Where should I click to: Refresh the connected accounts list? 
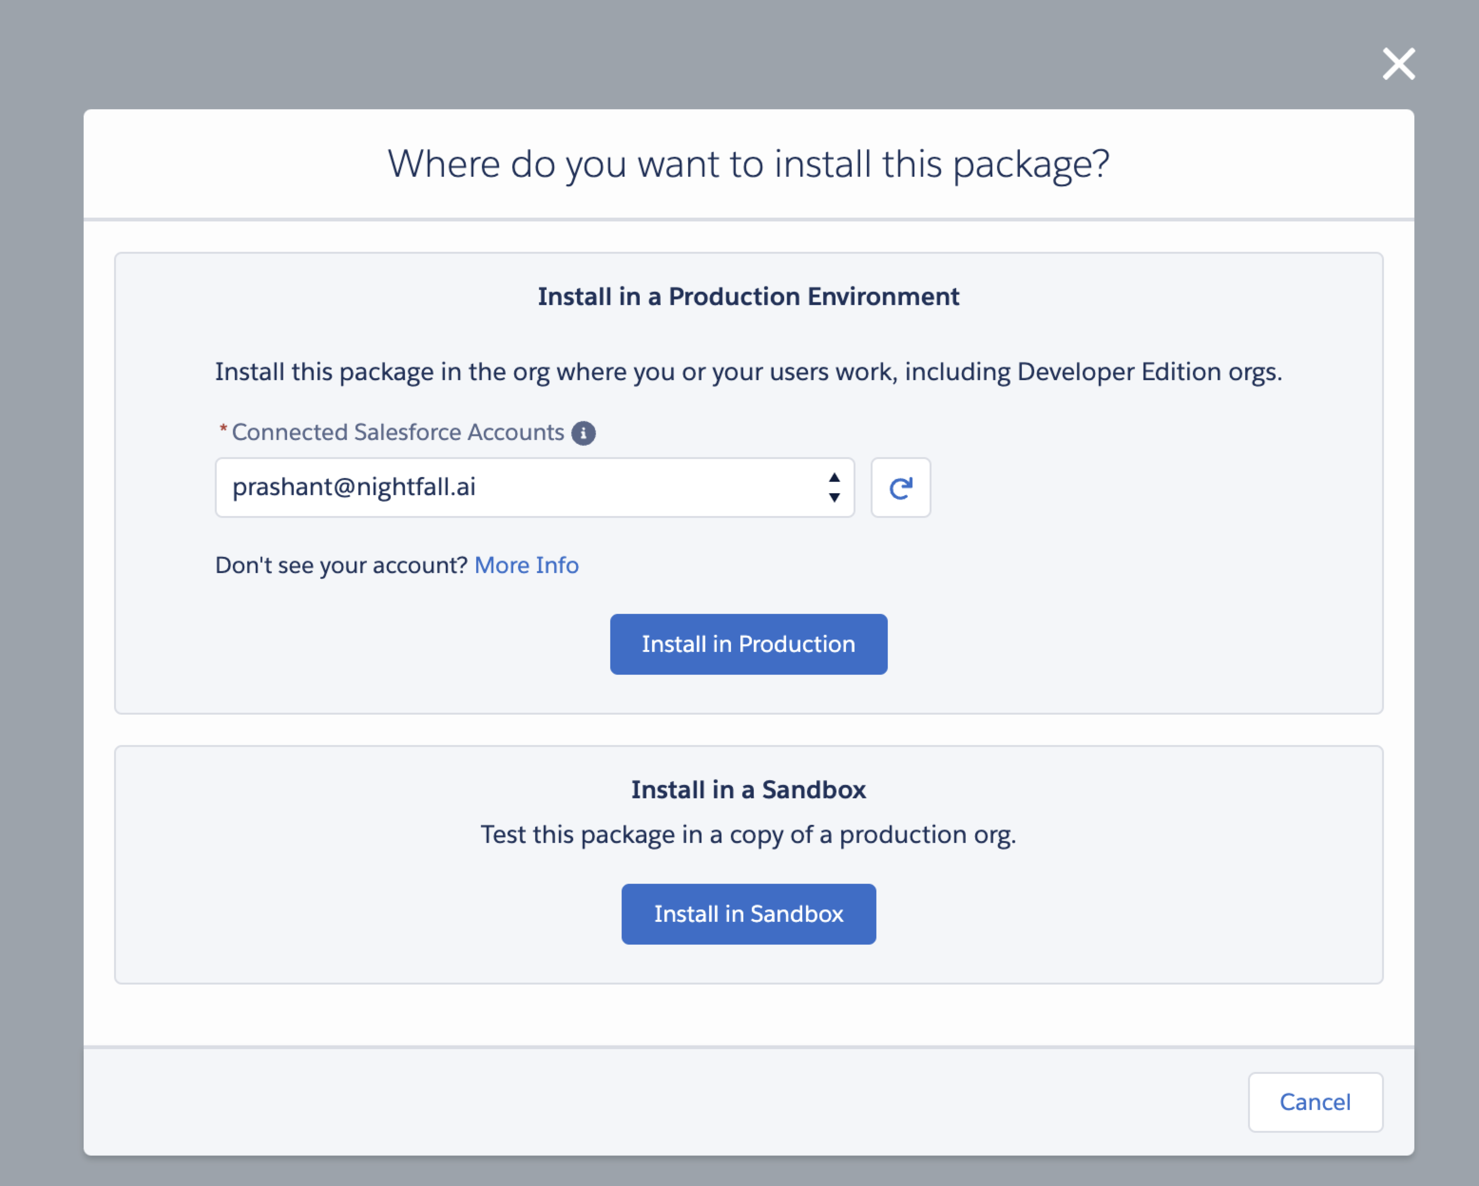900,488
